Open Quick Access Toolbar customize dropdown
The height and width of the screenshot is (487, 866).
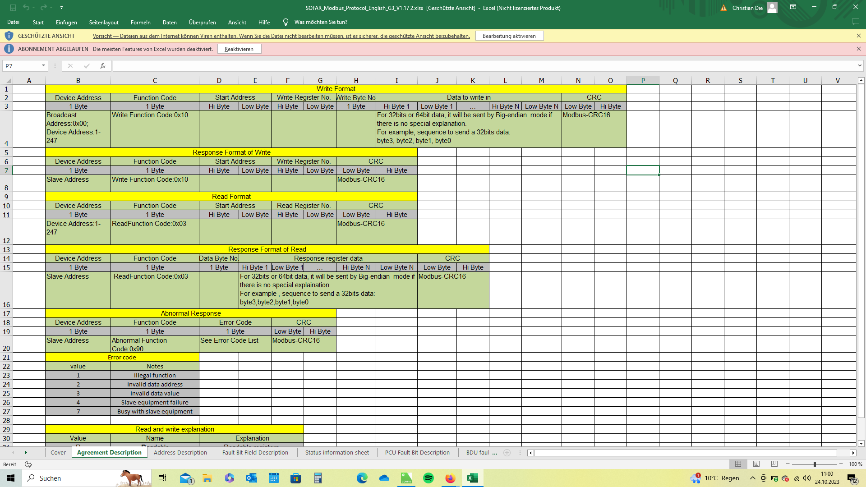61,8
